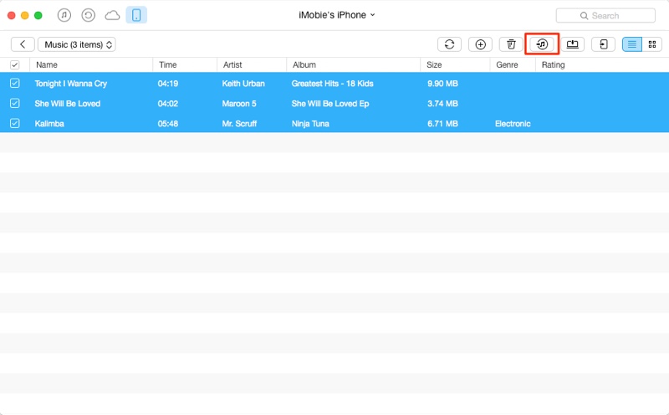Open the iCloud content icon
This screenshot has height=415, width=669.
112,16
